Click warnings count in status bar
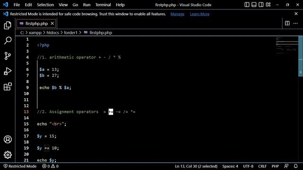Viewport: 303px width, 170px height. (55, 166)
